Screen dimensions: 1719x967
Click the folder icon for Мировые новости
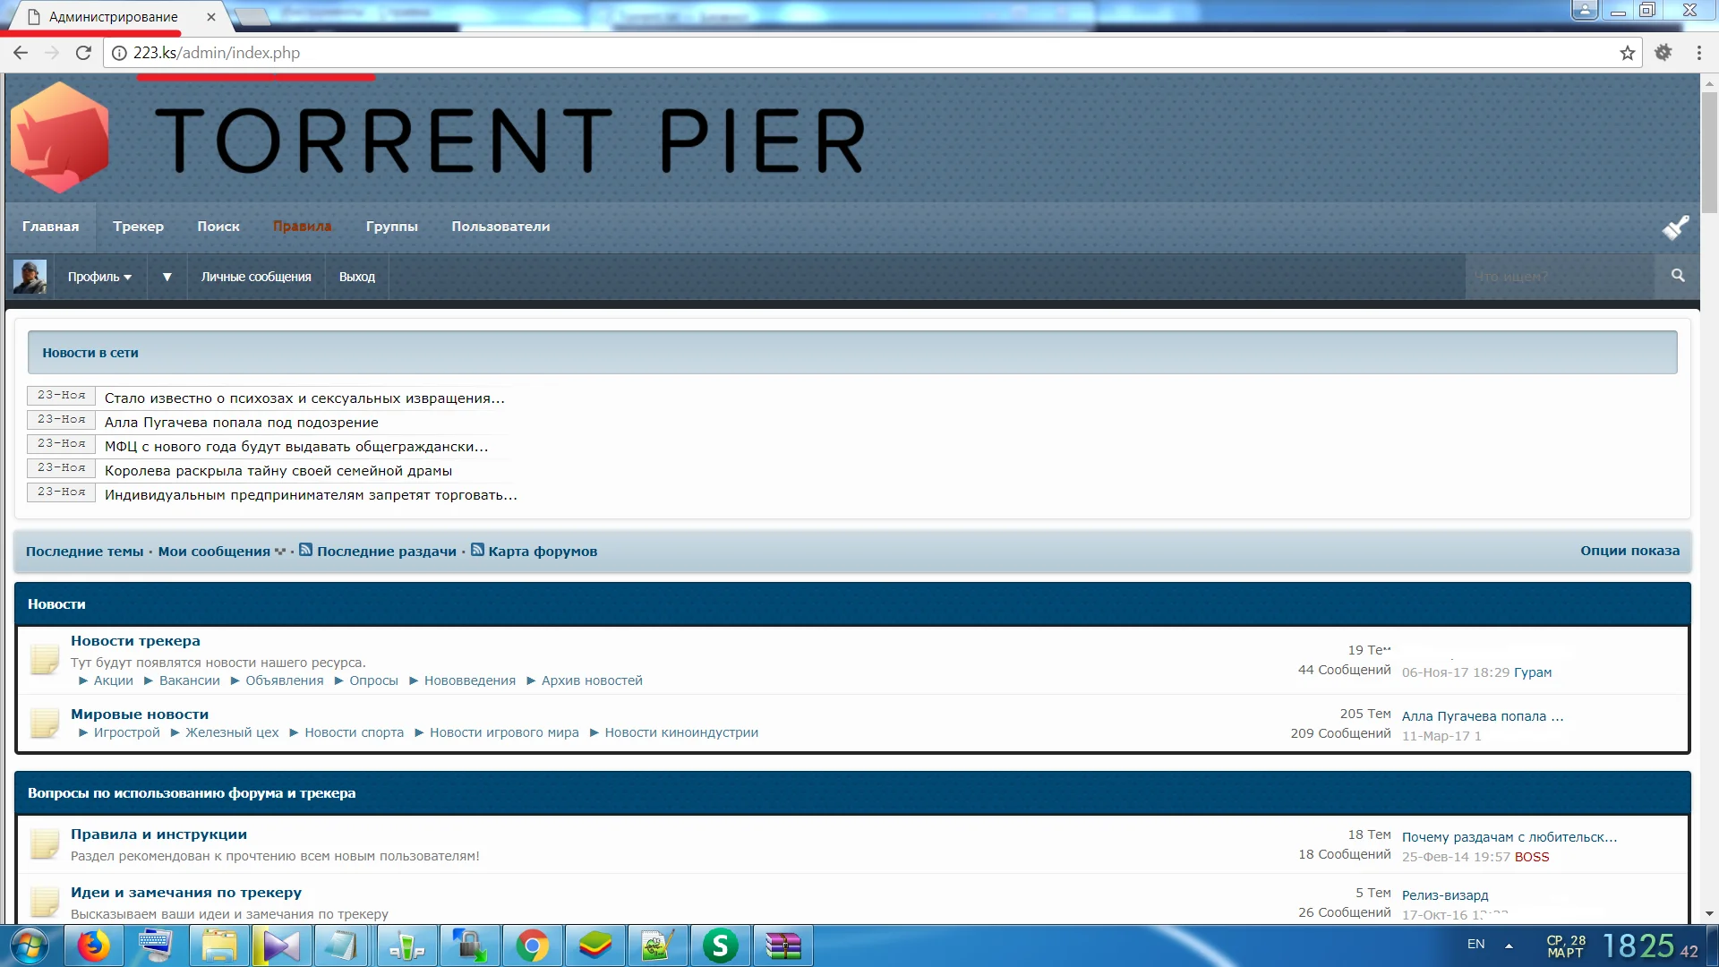(x=44, y=723)
